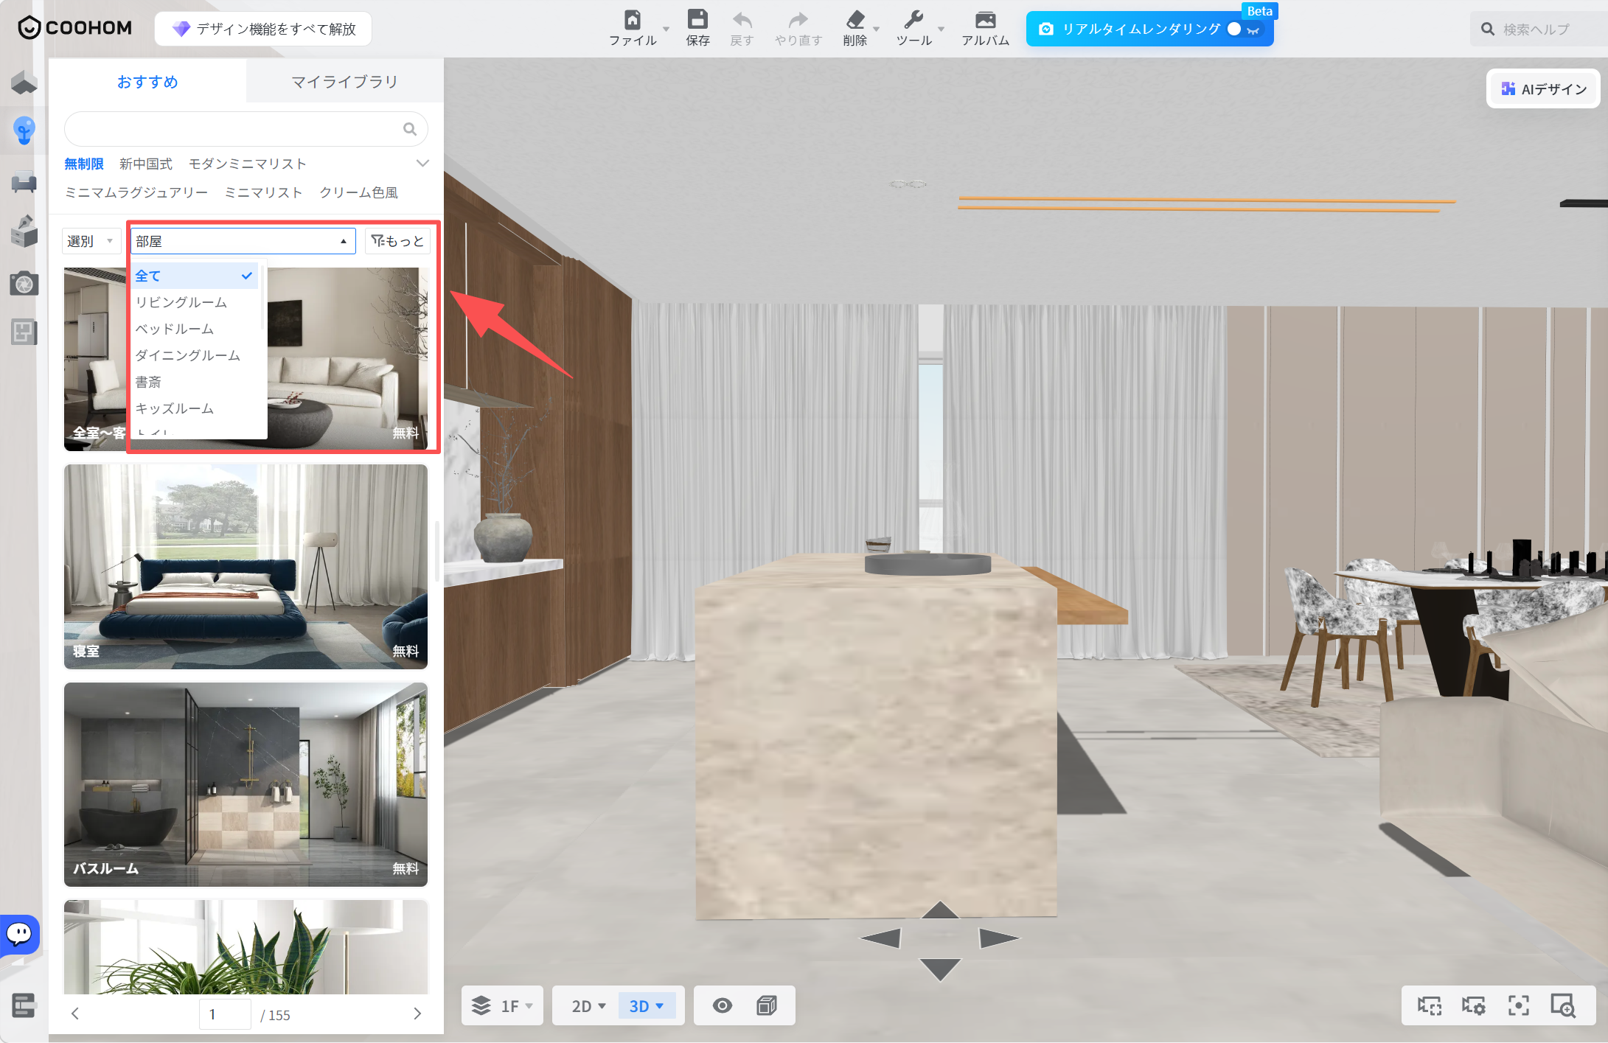Screen dimensions: 1608x1043
Task: Filter by クリーム色風 style tag
Action: point(358,192)
